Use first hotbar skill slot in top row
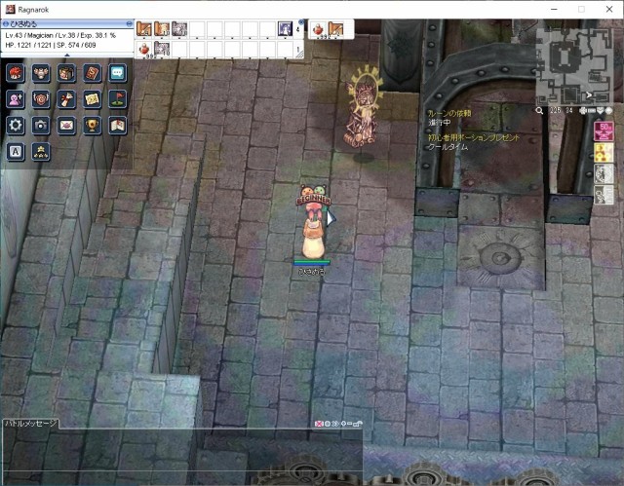The width and height of the screenshot is (624, 486). (x=144, y=29)
